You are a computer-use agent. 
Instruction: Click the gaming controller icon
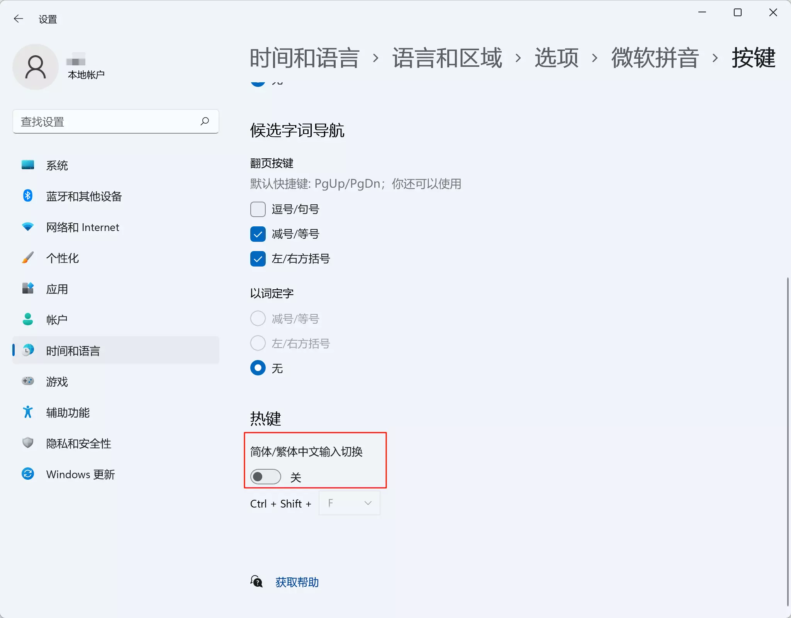coord(27,381)
